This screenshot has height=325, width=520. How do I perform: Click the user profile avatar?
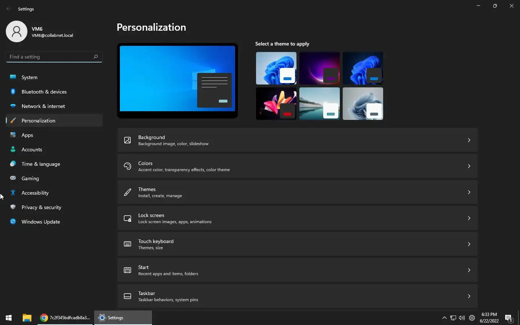click(x=17, y=31)
